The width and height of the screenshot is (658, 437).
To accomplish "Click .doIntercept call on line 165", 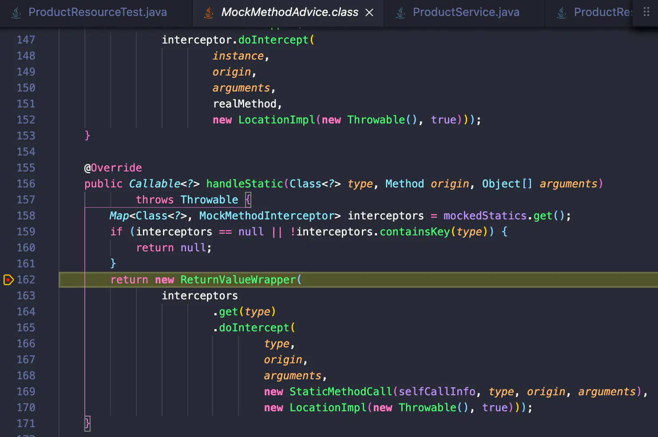I will pyautogui.click(x=254, y=328).
